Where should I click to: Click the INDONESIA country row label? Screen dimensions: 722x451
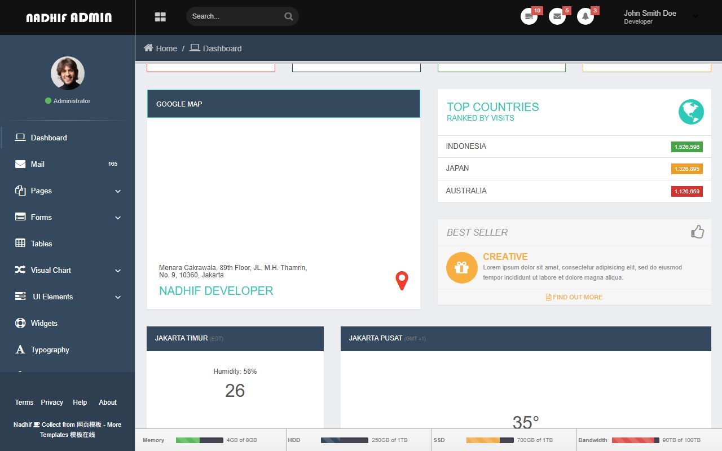466,146
